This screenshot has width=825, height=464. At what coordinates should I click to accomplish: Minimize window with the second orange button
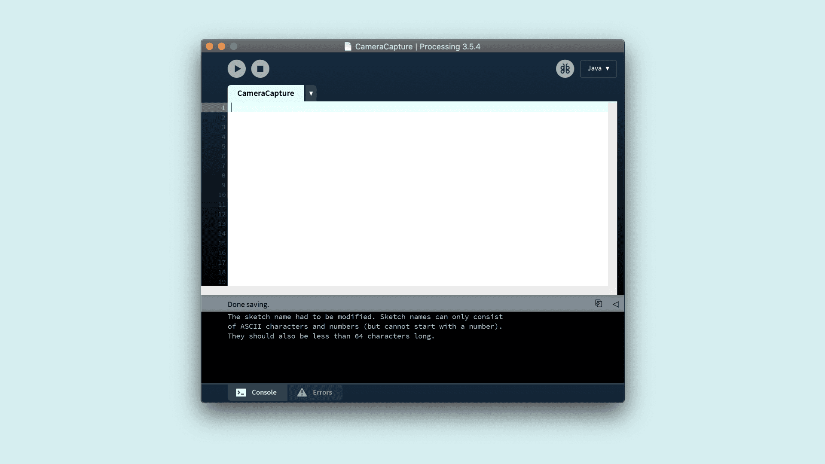[x=221, y=46]
